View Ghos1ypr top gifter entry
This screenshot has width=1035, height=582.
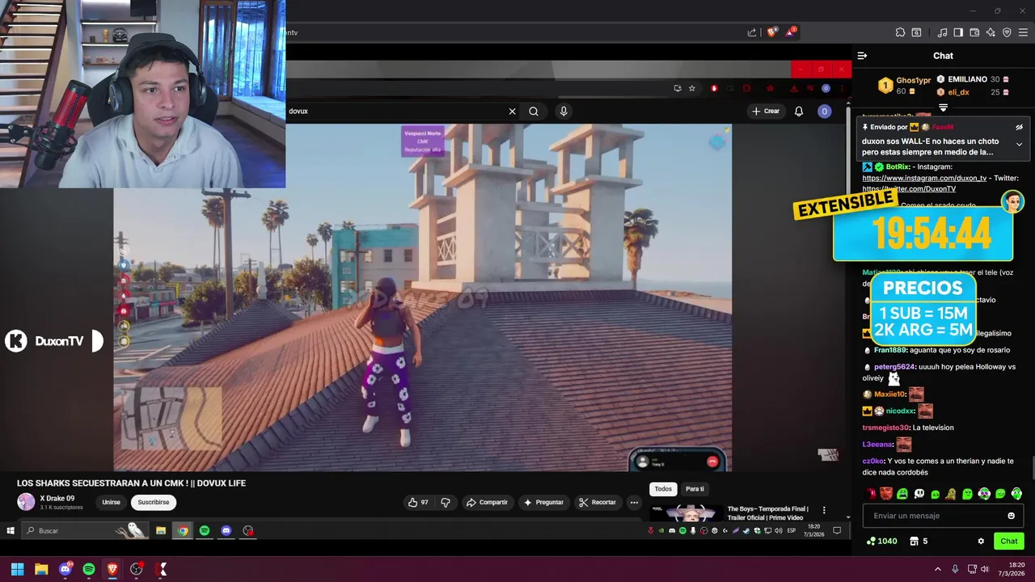pyautogui.click(x=905, y=86)
